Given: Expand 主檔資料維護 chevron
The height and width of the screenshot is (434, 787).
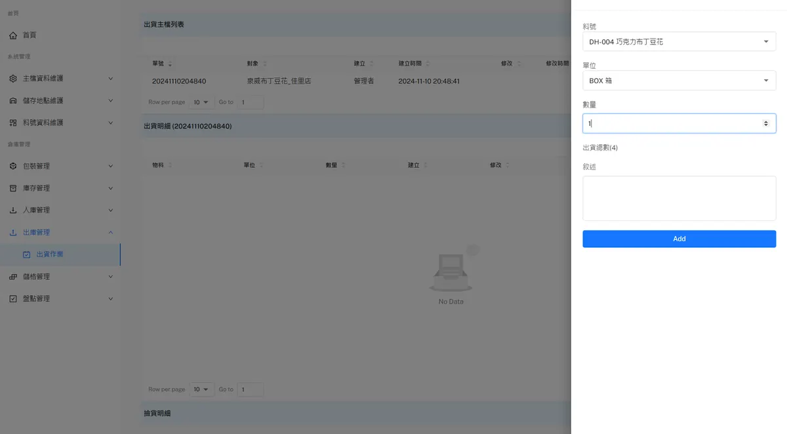Looking at the screenshot, I should (110, 79).
